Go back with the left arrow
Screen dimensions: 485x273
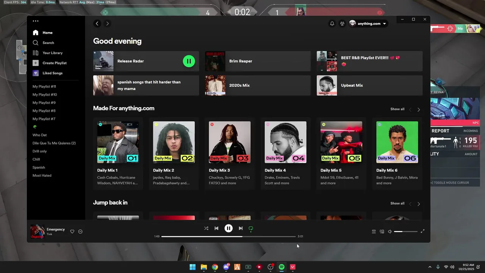coord(97,24)
